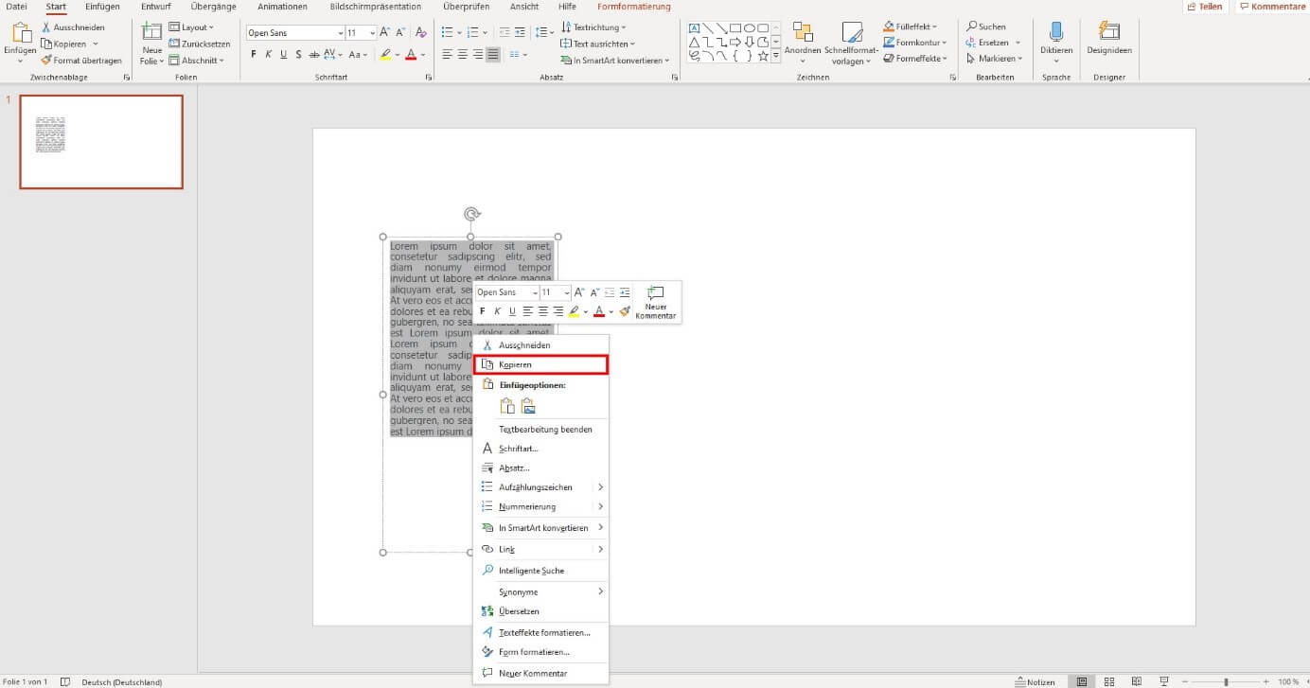Apply the yellow highlight color in the ribbon
1310x688 pixels.
tap(386, 55)
